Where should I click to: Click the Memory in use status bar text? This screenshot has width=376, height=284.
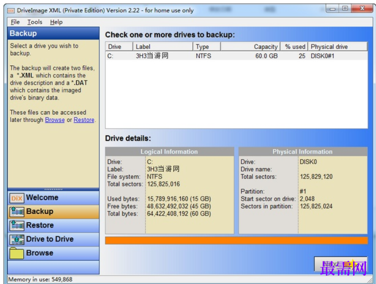40,279
